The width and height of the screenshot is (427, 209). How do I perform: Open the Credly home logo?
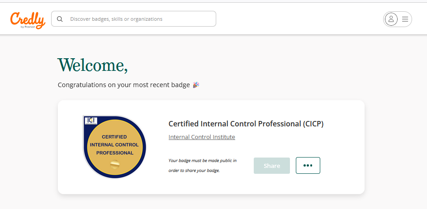point(28,20)
